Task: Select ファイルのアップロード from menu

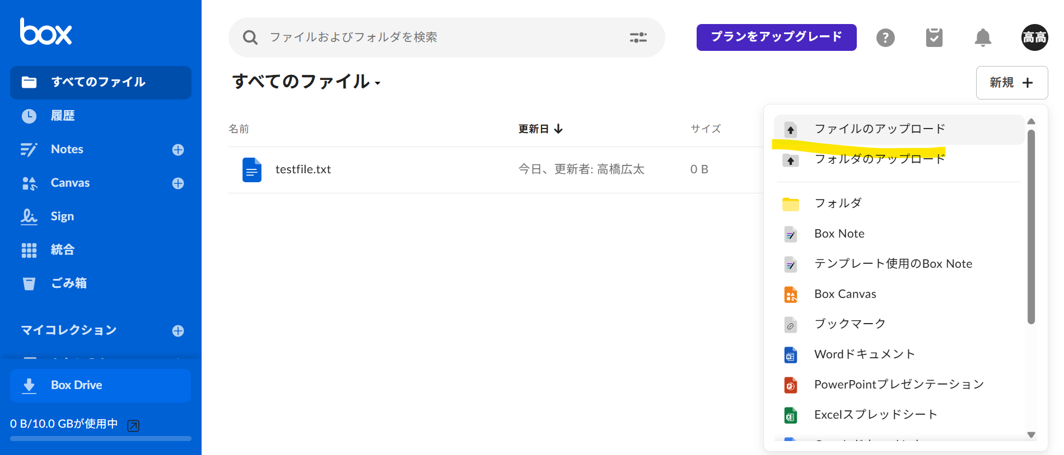Action: point(879,129)
